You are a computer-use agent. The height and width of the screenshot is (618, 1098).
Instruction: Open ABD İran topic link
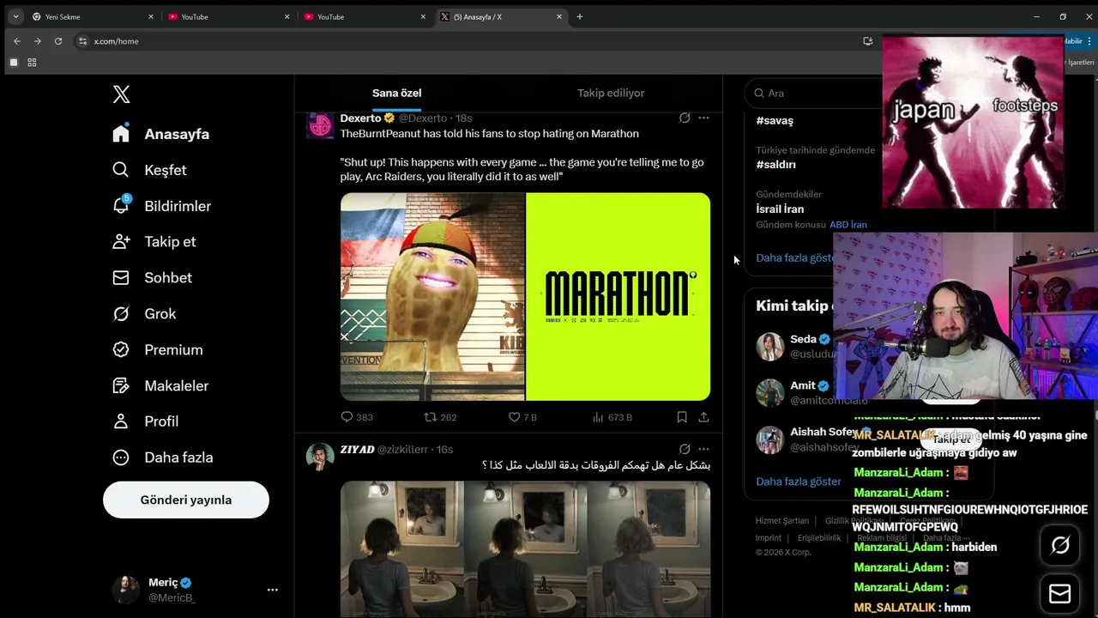point(848,225)
